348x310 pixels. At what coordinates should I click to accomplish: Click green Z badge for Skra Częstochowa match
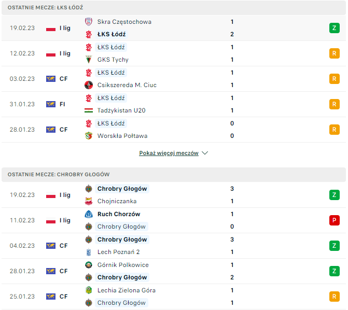(335, 28)
